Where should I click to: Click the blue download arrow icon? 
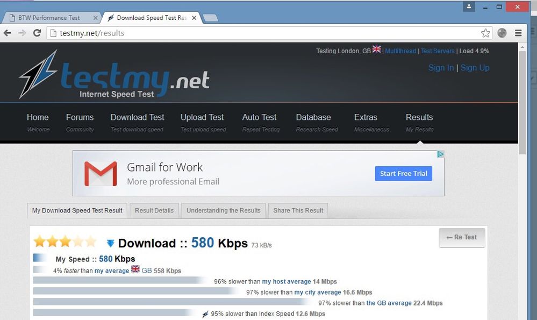coord(110,243)
